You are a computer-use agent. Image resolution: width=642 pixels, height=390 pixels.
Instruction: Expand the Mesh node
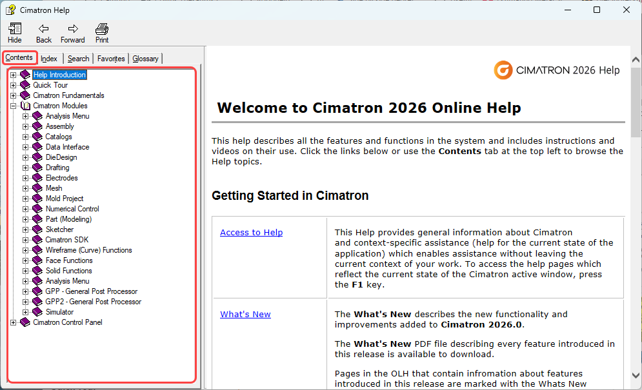pyautogui.click(x=25, y=188)
